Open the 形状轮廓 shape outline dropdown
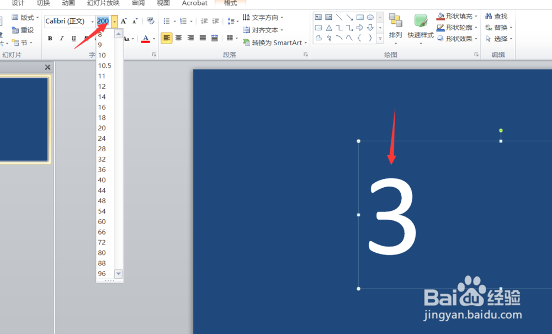The width and height of the screenshot is (552, 334). tap(457, 28)
